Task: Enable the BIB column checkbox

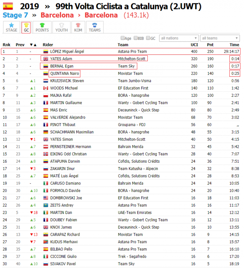Action: pos(136,38)
